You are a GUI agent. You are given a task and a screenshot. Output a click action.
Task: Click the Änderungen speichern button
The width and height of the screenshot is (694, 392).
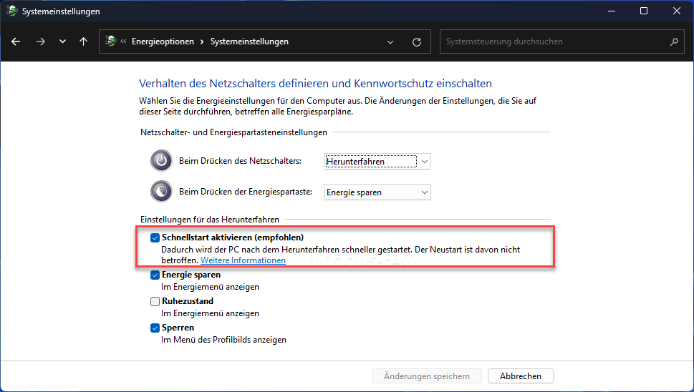click(x=427, y=376)
